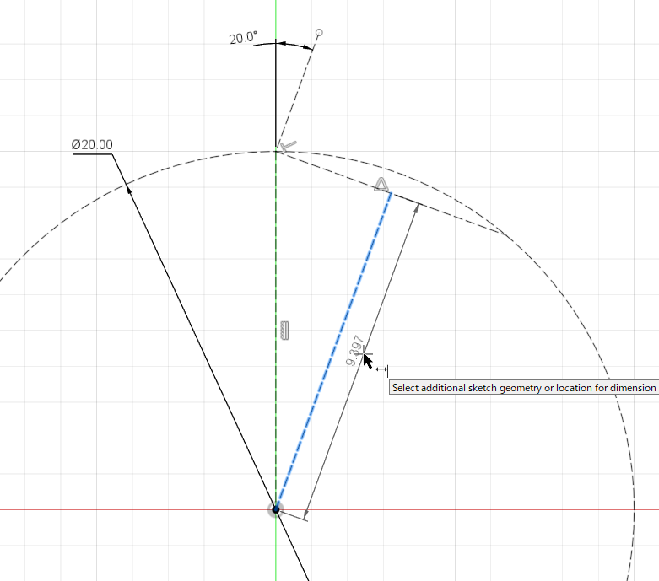
Task: Click the small open circle endpoint near angle dimension
Action: 319,34
